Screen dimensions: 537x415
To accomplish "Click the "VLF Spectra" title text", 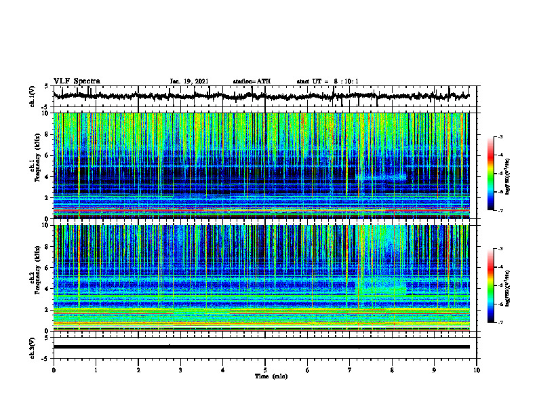I will click(x=77, y=81).
